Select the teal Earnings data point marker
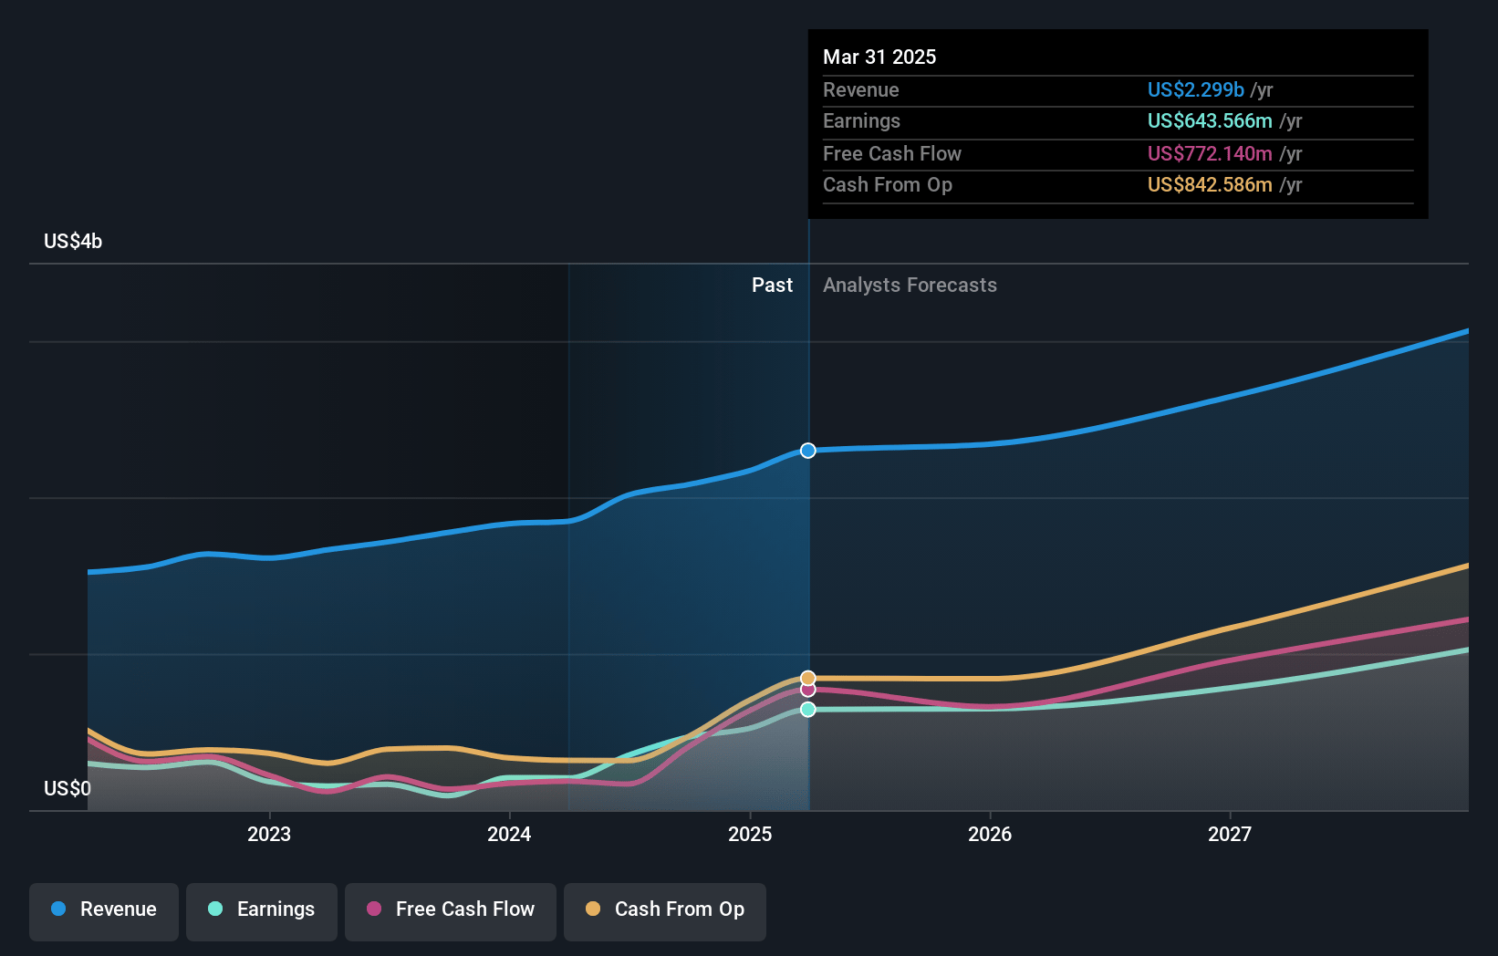 (x=808, y=710)
